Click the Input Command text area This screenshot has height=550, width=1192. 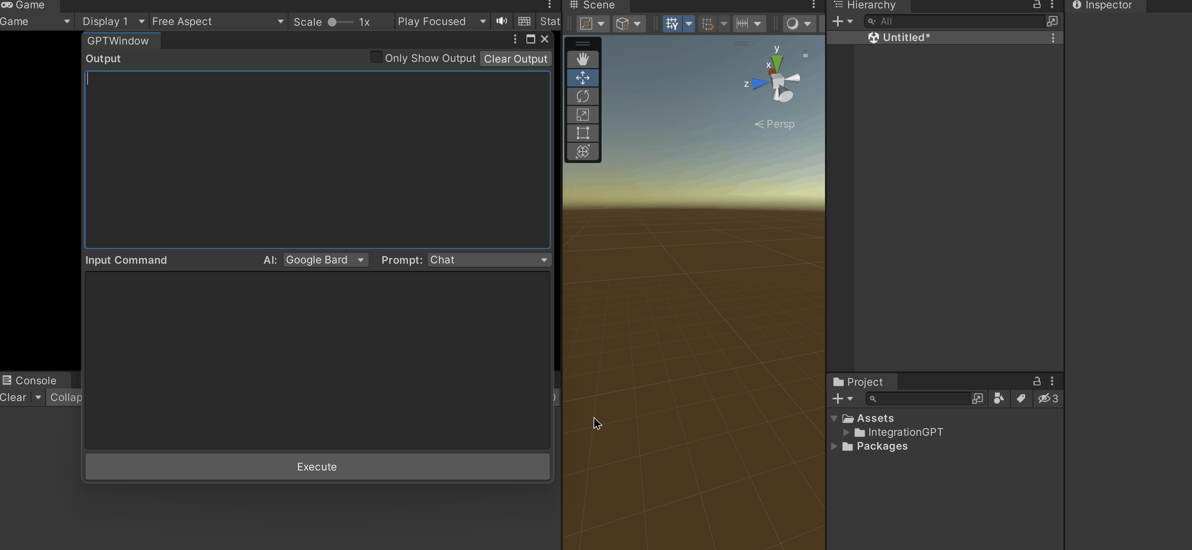(317, 360)
